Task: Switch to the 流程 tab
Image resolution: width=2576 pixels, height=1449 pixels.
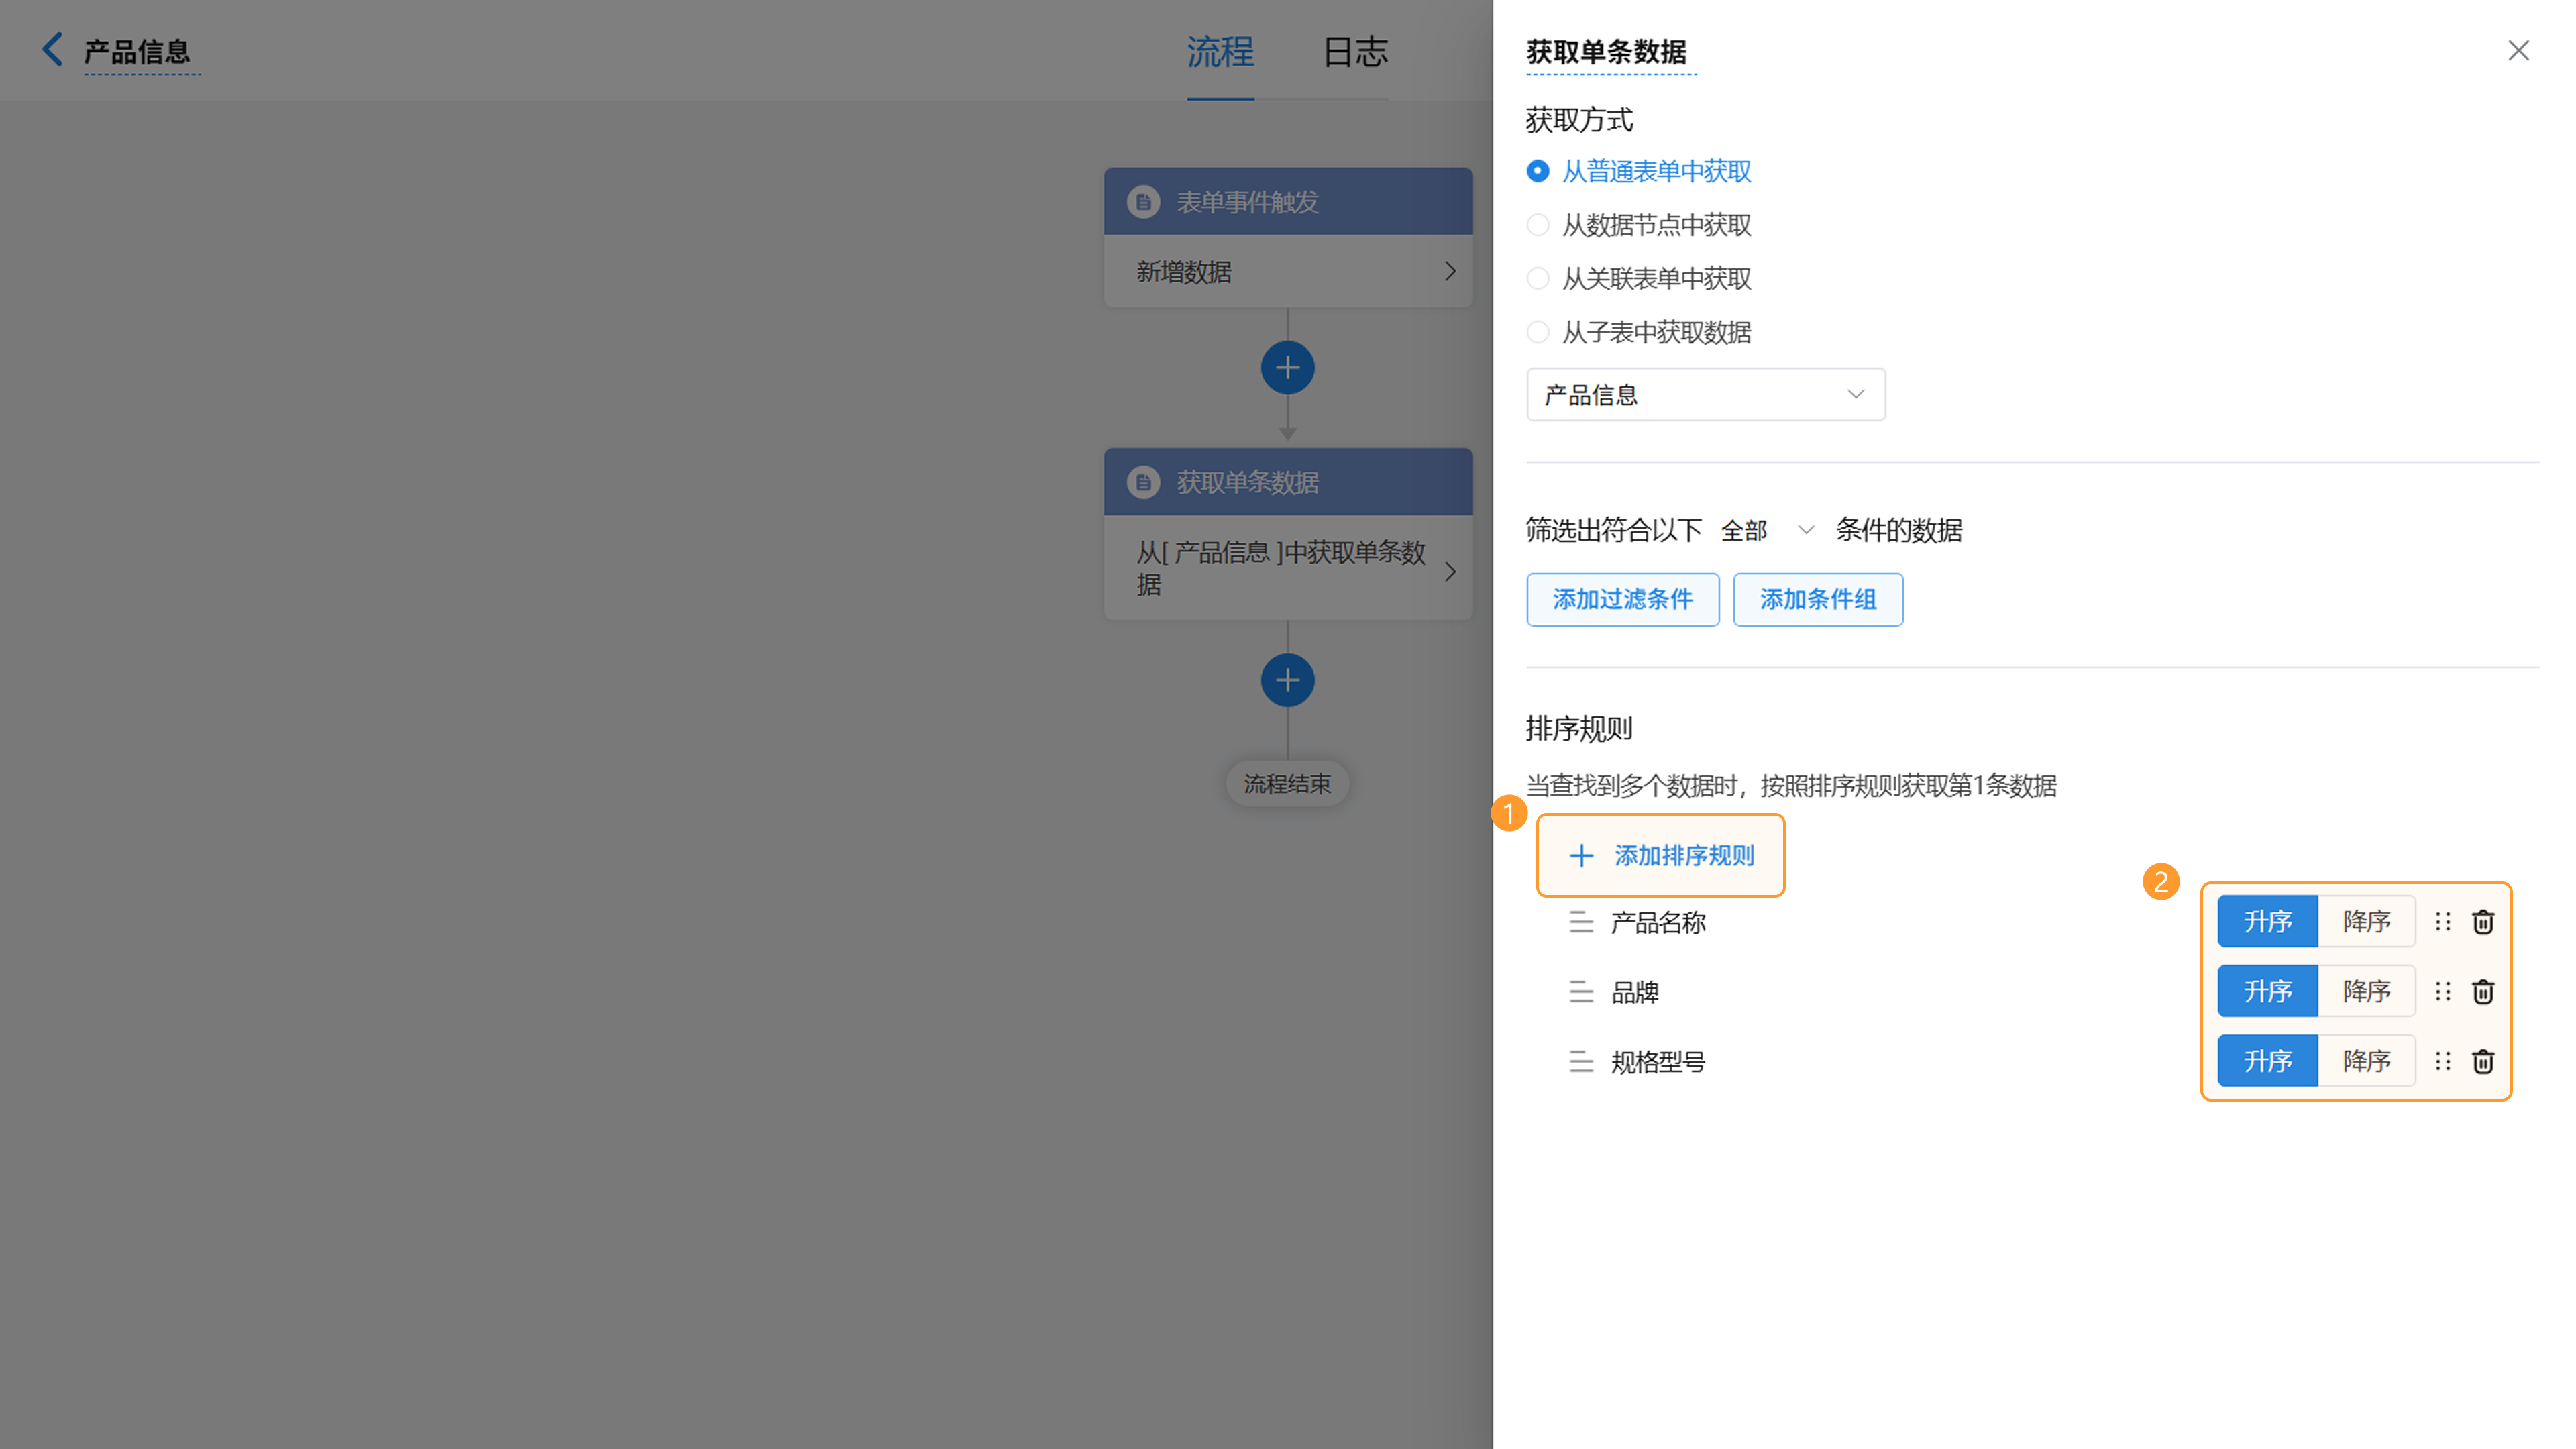Action: (x=1220, y=52)
